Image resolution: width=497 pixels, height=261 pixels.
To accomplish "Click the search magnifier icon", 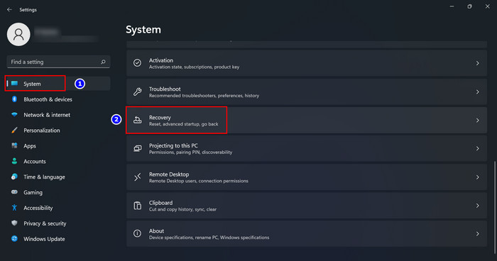I will point(103,62).
